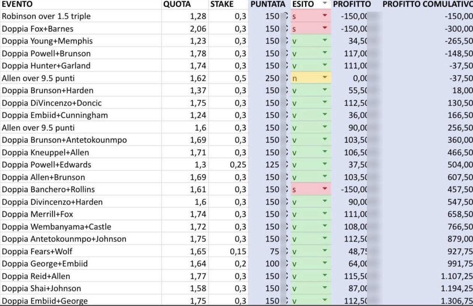Click the puntata cell showing 250
473x306 pixels.
pos(272,78)
